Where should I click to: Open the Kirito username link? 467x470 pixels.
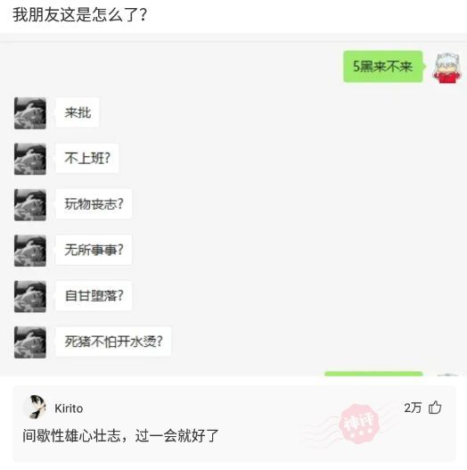coord(69,408)
